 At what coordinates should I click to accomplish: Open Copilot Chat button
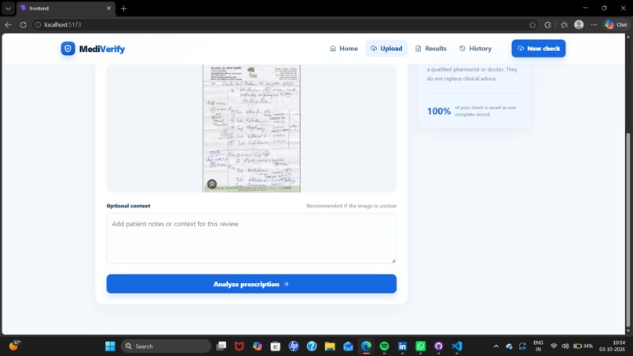616,24
